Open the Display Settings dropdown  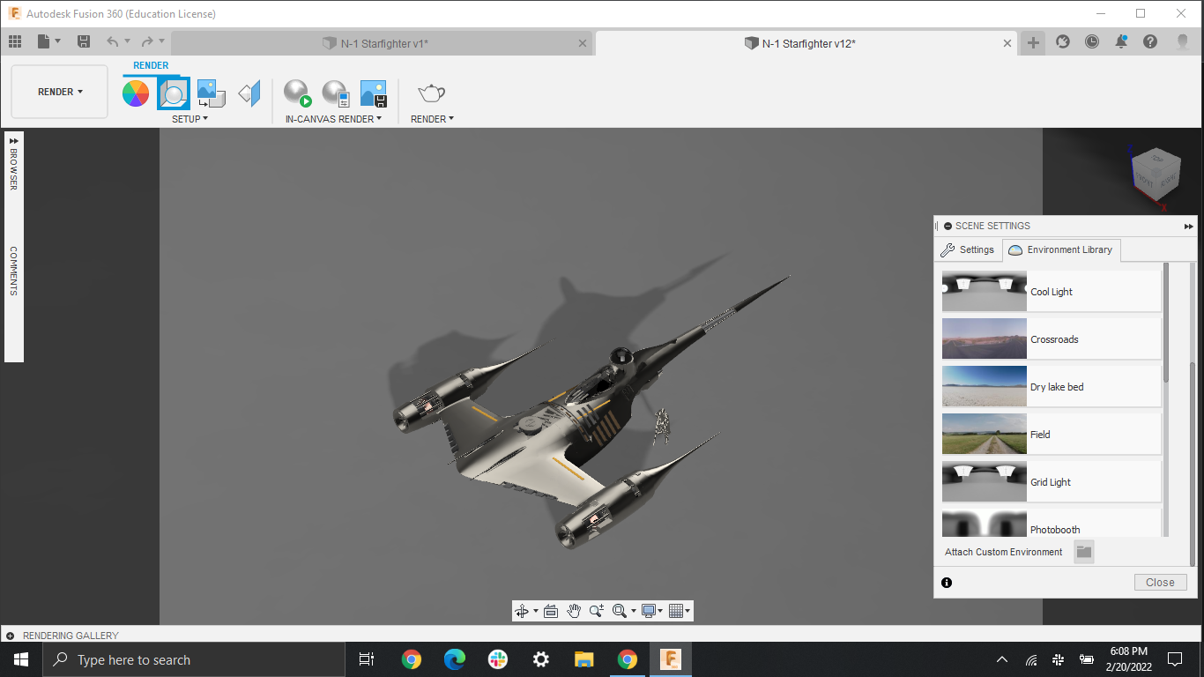[650, 610]
